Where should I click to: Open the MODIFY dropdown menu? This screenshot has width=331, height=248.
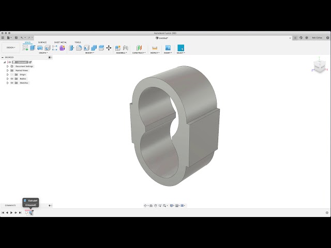coord(89,53)
